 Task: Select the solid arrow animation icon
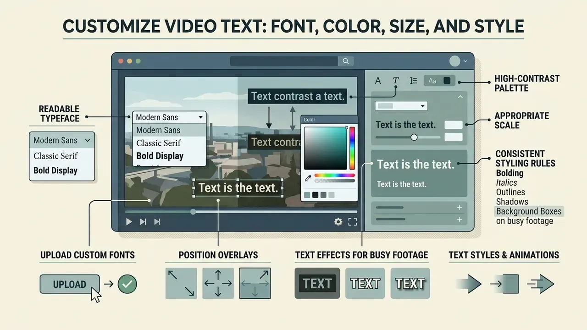(468, 284)
